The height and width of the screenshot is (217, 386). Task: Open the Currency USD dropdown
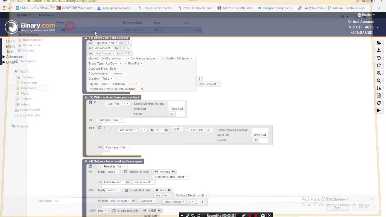tap(133, 84)
